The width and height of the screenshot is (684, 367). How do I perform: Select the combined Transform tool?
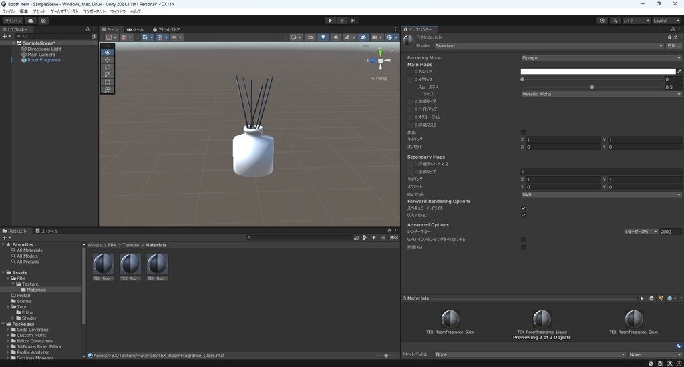[108, 89]
